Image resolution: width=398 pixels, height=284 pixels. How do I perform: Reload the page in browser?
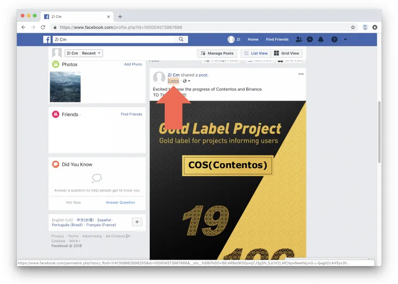(43, 27)
